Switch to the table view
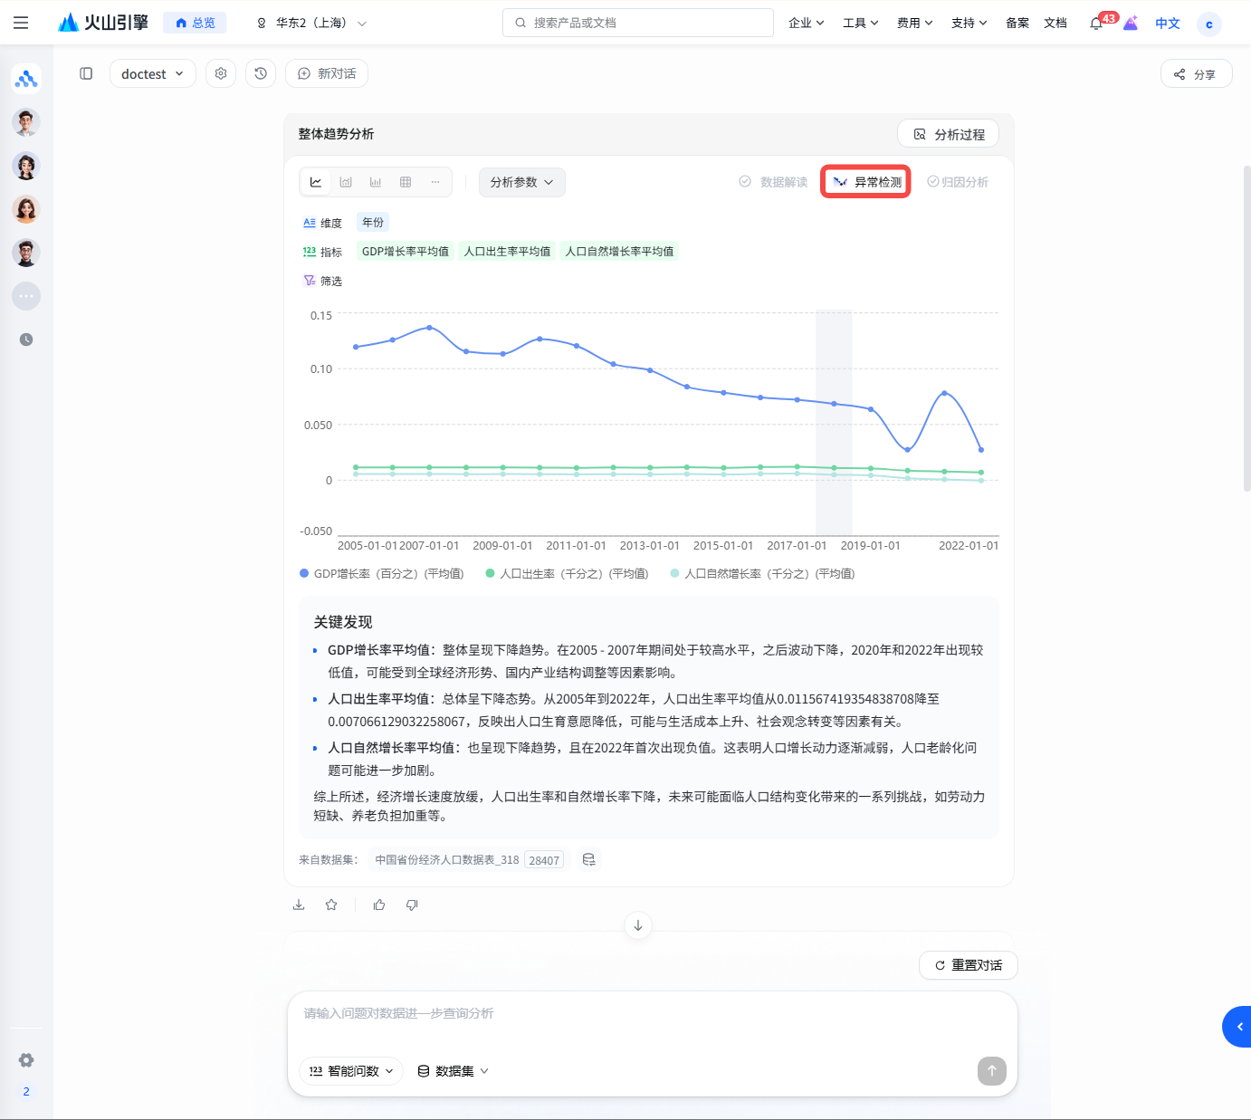Screen dimensions: 1251x1120 coord(406,182)
